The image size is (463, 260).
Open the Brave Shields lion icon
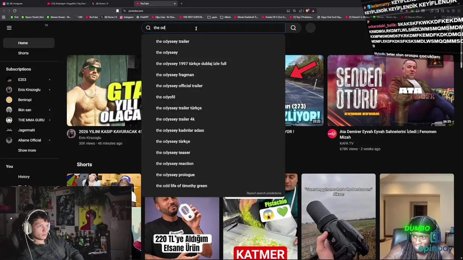(307, 11)
